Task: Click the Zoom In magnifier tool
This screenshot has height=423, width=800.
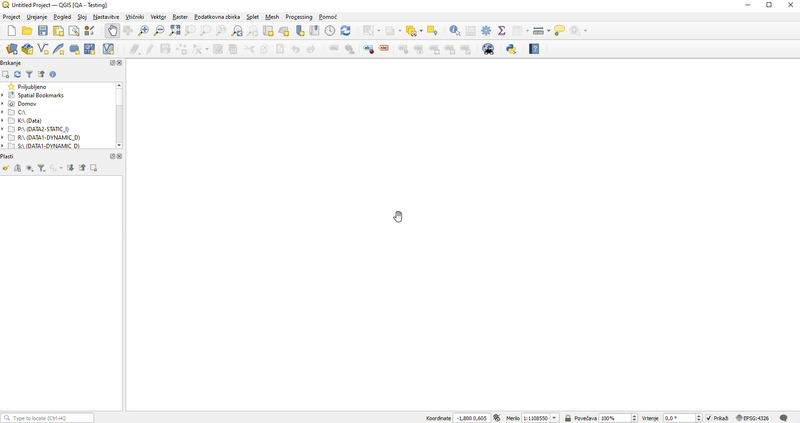Action: pos(143,31)
